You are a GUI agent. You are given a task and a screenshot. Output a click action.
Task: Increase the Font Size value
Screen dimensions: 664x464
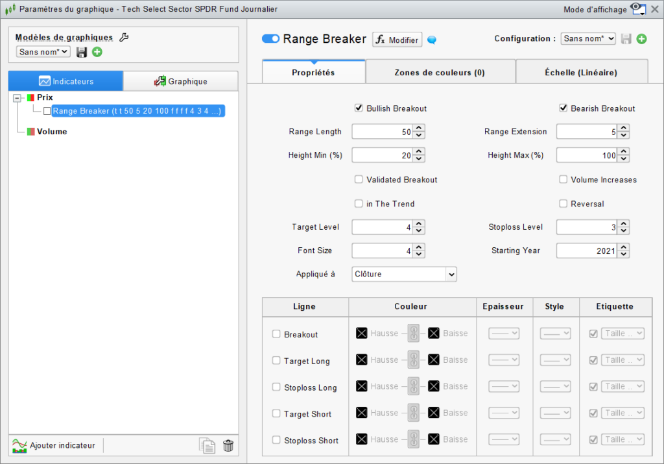click(x=419, y=247)
